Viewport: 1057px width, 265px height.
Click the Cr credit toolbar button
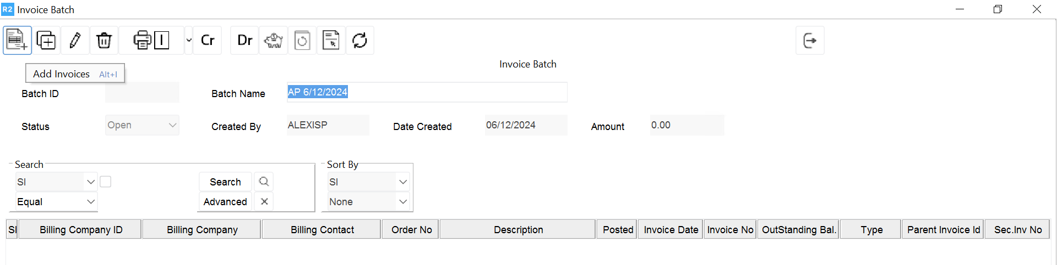tap(208, 40)
